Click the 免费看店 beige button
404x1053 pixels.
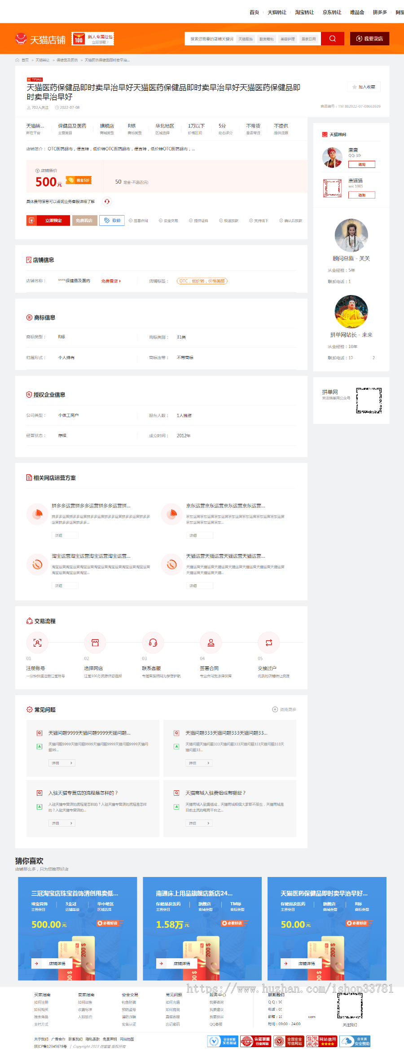(84, 220)
